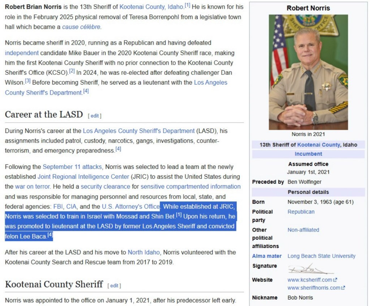Click external link icon beside www.sheriffnorris.com
Image resolution: width=370 pixels, height=306 pixels.
pos(343,288)
